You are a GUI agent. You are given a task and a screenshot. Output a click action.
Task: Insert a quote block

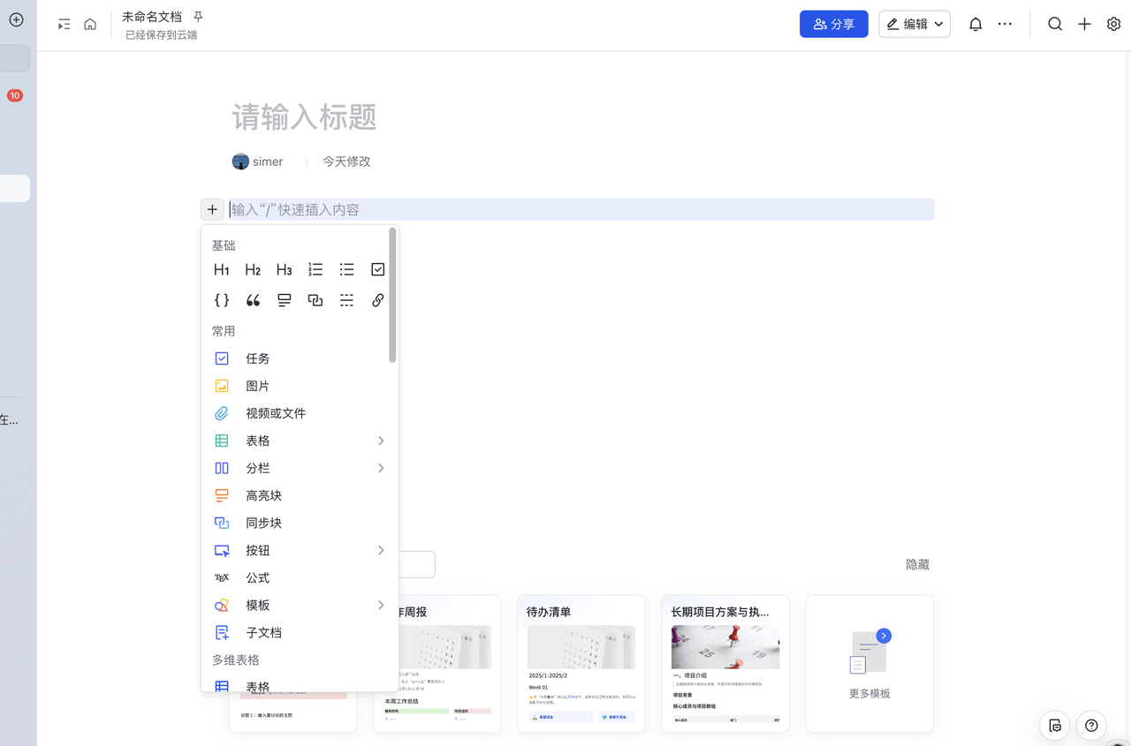[x=253, y=300]
